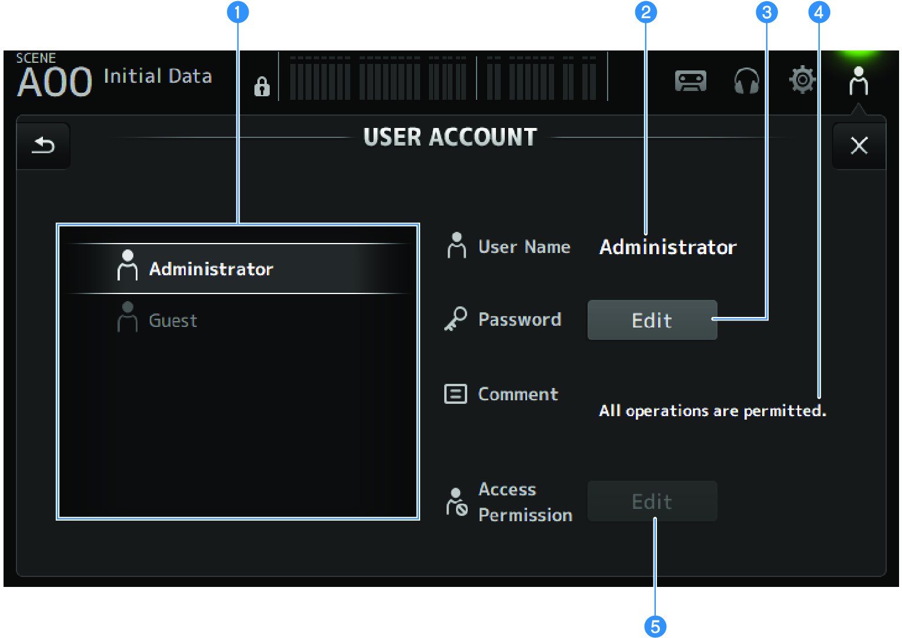Open the SCENE A00 scene display
902x638 pixels.
pos(54,77)
